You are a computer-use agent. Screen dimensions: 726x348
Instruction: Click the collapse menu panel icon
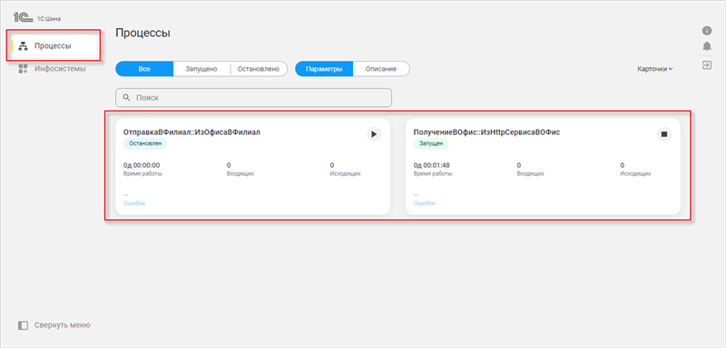click(24, 325)
